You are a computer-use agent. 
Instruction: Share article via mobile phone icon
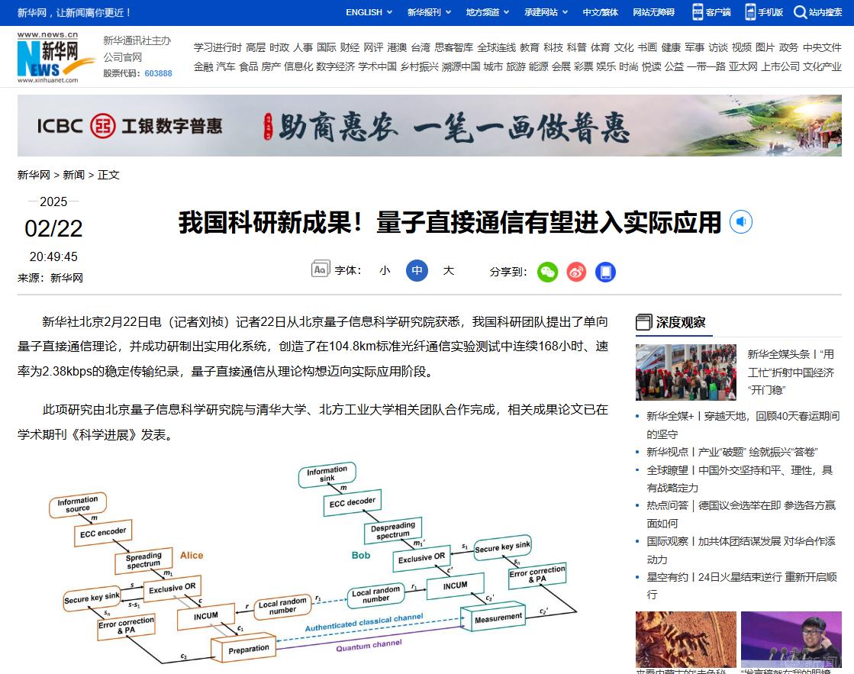605,272
